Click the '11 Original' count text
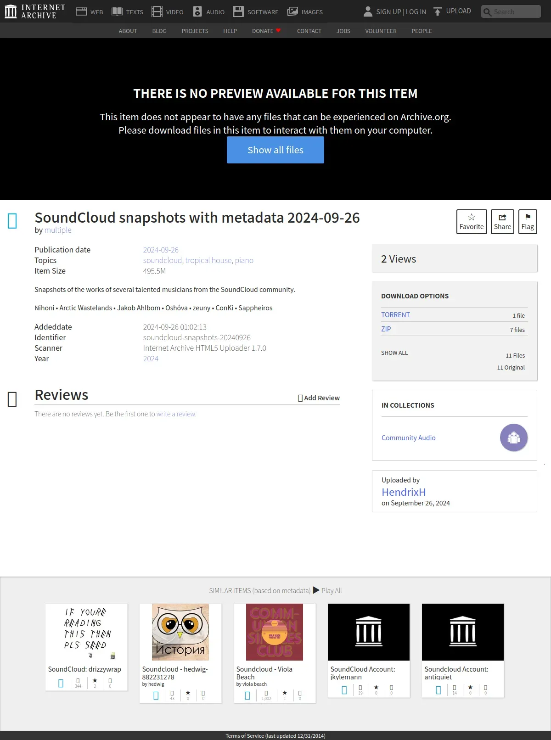 click(511, 367)
